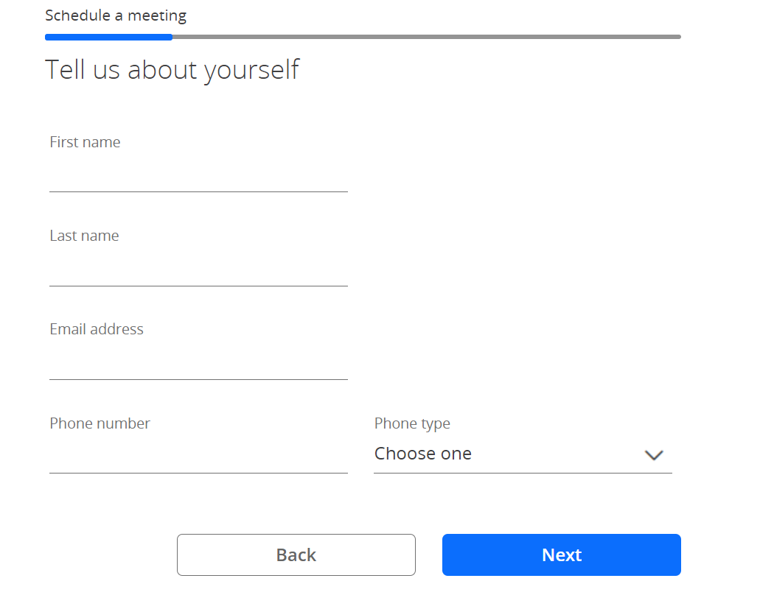Click the Phone number label
This screenshot has height=609, width=760.
(x=100, y=423)
